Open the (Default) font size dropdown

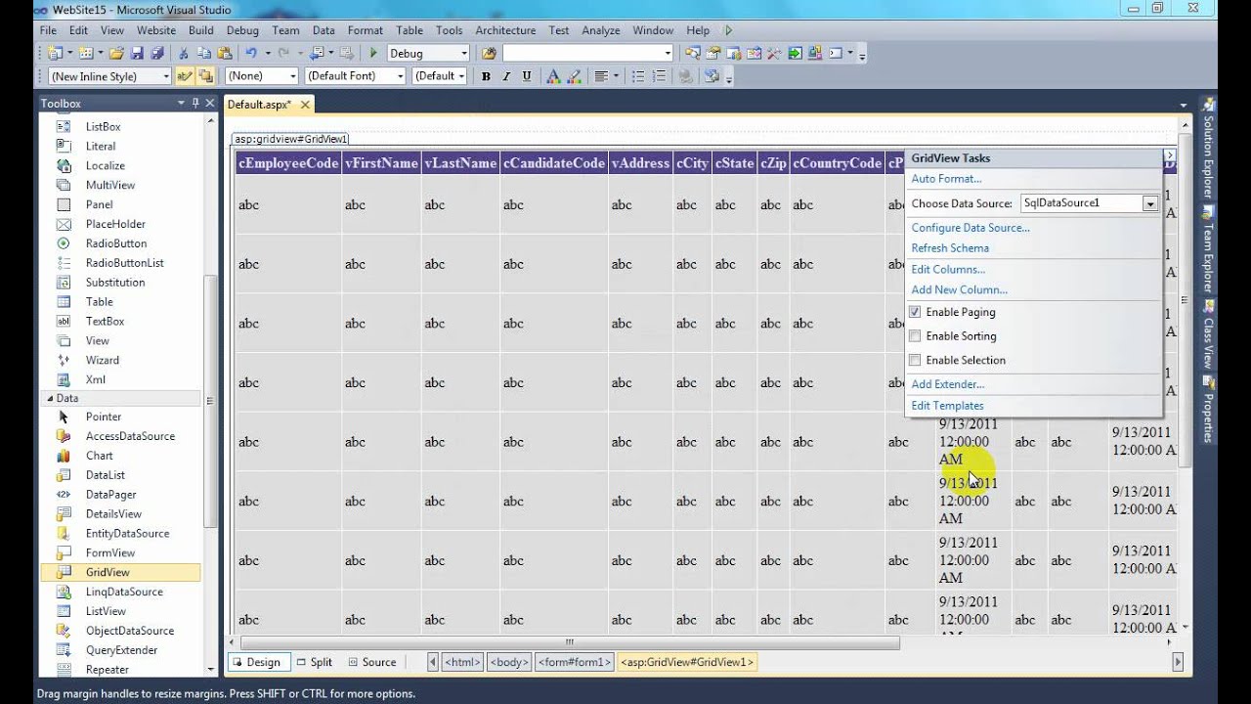point(461,76)
